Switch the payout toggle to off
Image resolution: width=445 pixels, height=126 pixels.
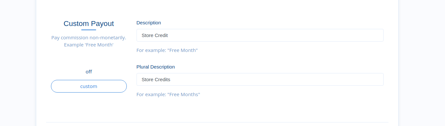pyautogui.click(x=89, y=72)
